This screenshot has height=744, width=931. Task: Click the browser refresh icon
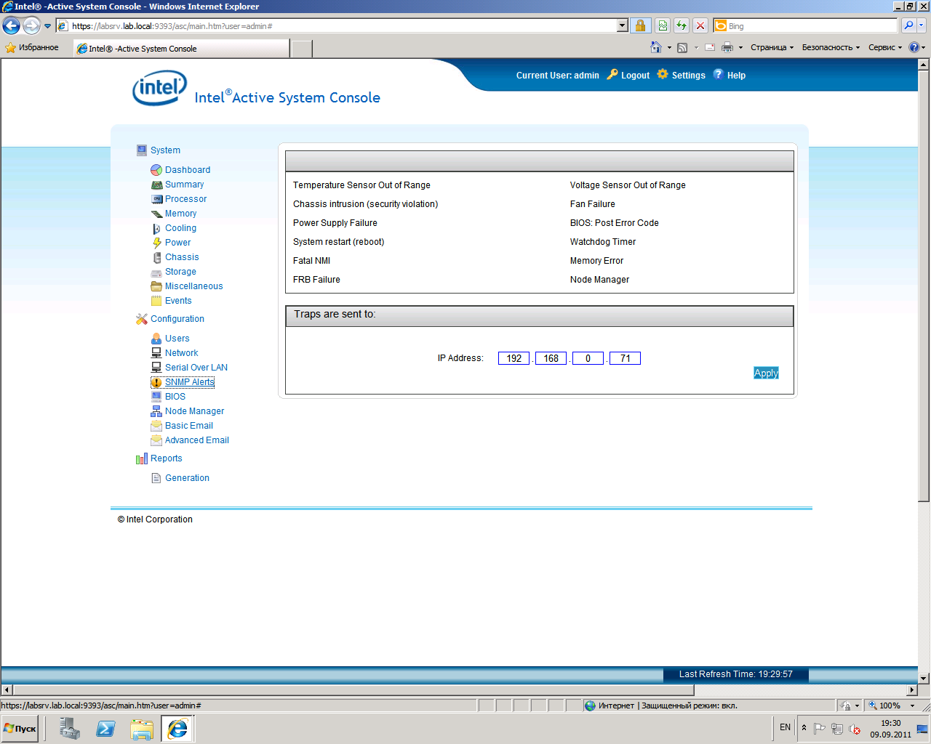pyautogui.click(x=682, y=26)
